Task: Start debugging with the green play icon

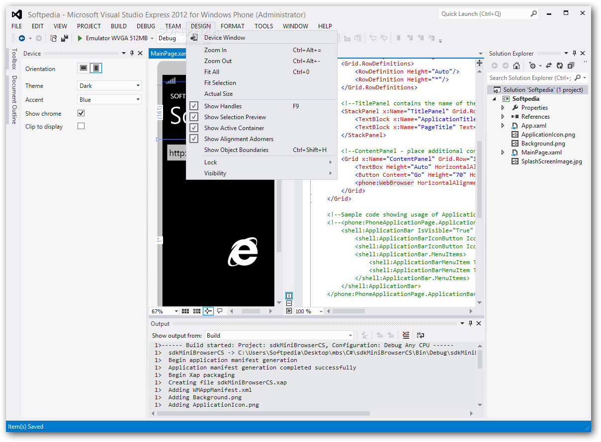Action: [x=80, y=38]
